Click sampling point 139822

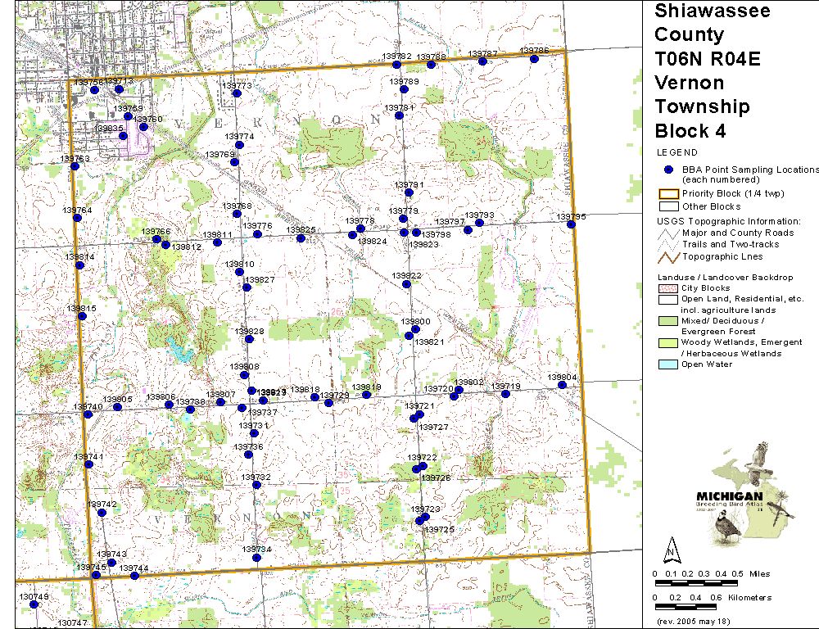point(407,284)
